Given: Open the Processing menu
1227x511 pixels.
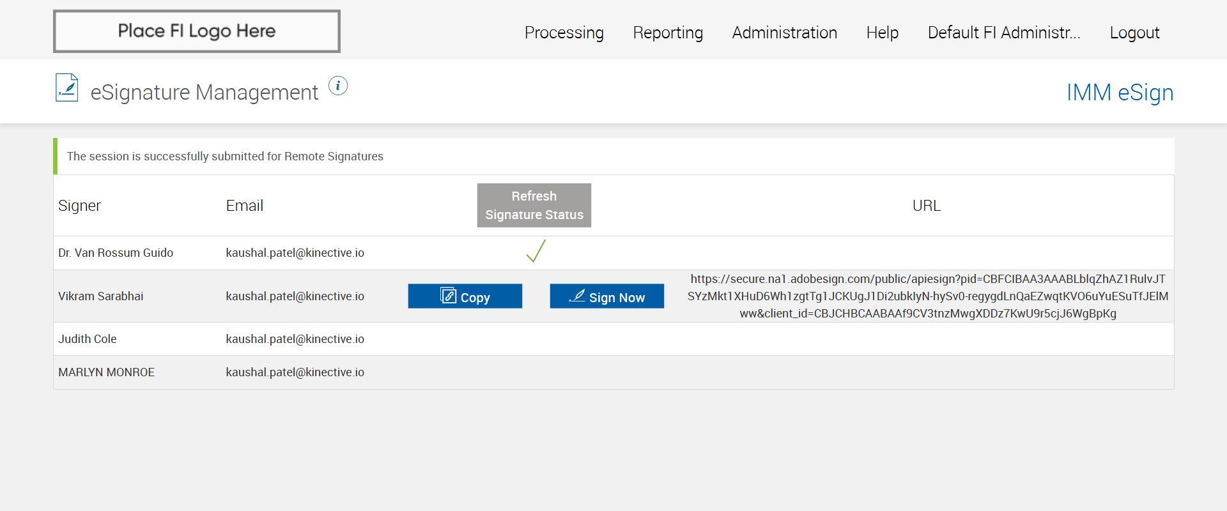Looking at the screenshot, I should pyautogui.click(x=564, y=33).
